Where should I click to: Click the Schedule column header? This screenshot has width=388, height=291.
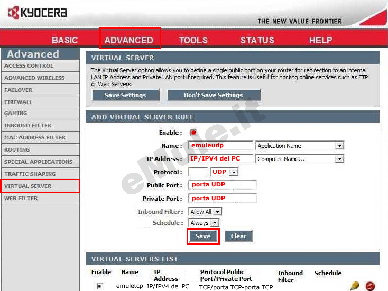pyautogui.click(x=328, y=273)
